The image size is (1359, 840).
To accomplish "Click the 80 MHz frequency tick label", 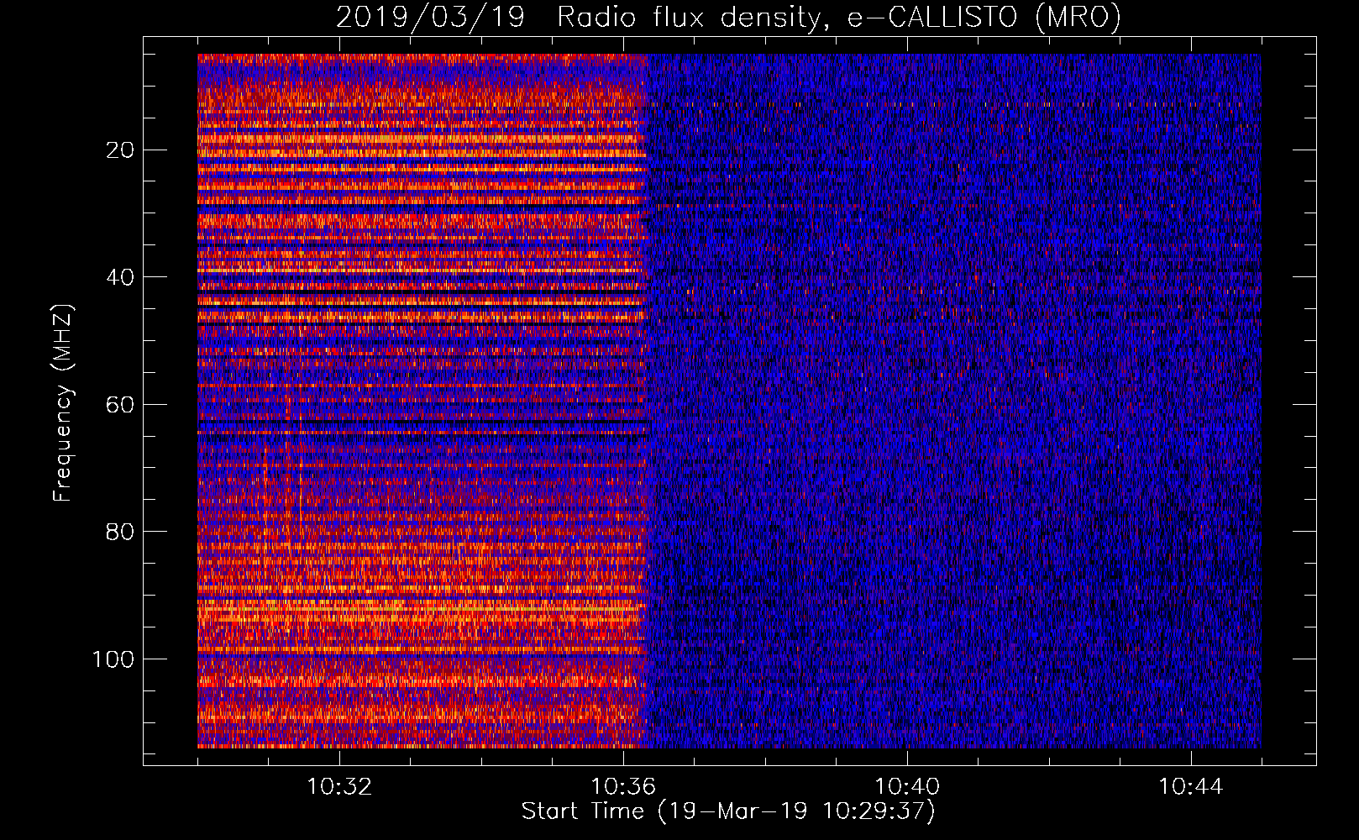I will [121, 532].
